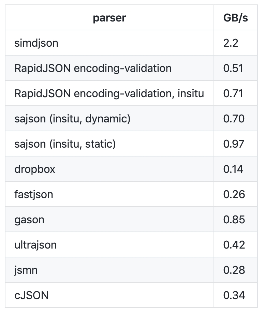Click the "parser" column header
This screenshot has width=264, height=313.
(109, 18)
